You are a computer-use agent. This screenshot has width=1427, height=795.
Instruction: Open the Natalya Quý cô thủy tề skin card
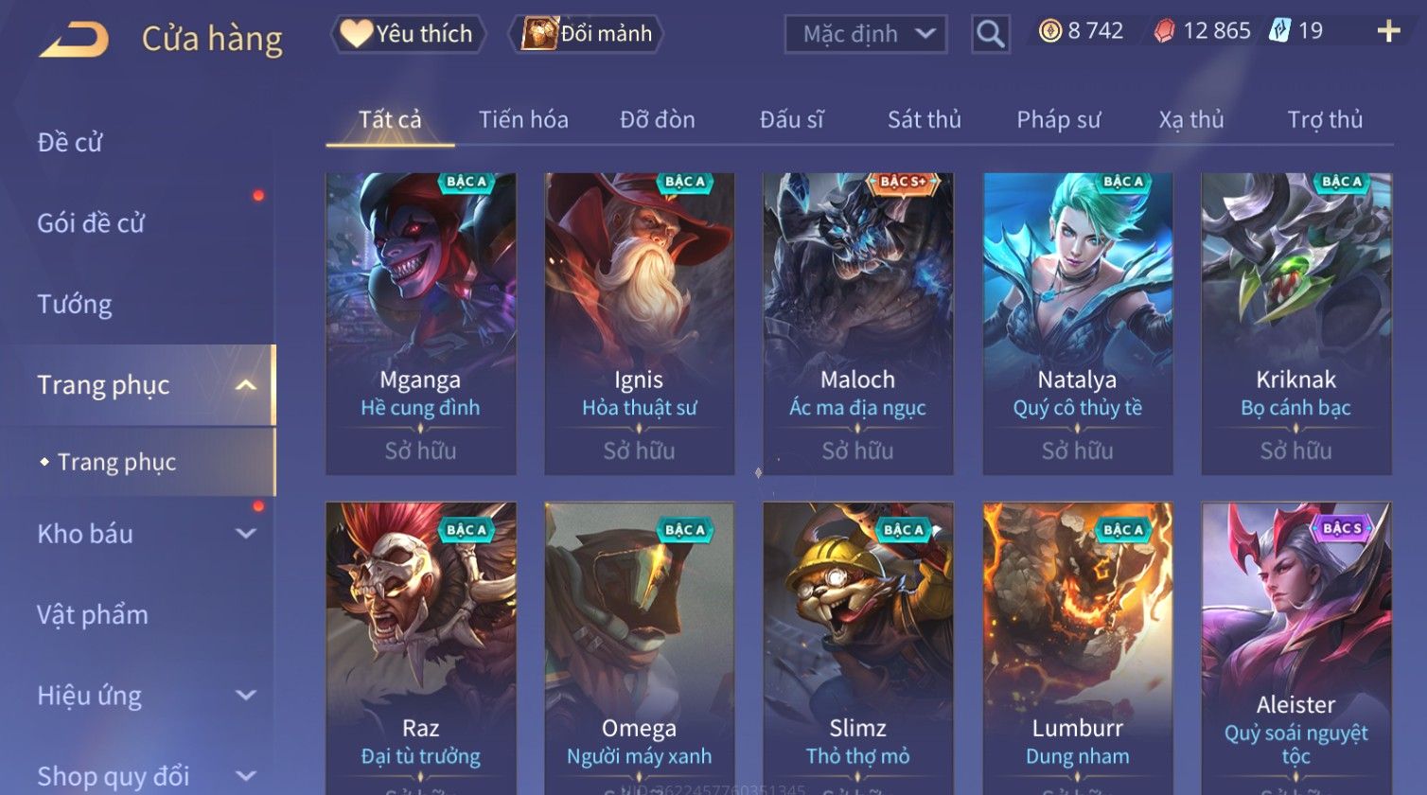point(1078,324)
